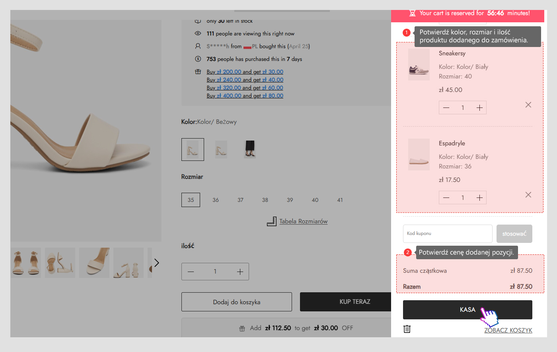Viewport: 557px width, 352px height.
Task: Click the trash icon to empty cart
Action: pos(407,329)
